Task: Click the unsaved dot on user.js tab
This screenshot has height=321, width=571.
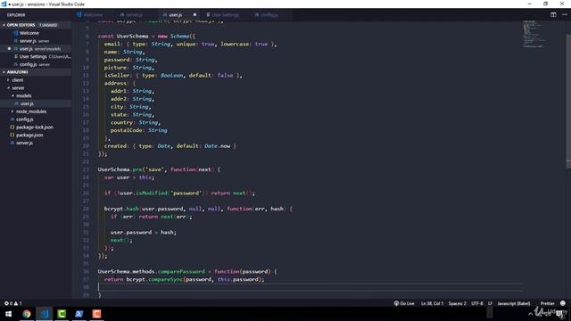Action: (x=194, y=15)
